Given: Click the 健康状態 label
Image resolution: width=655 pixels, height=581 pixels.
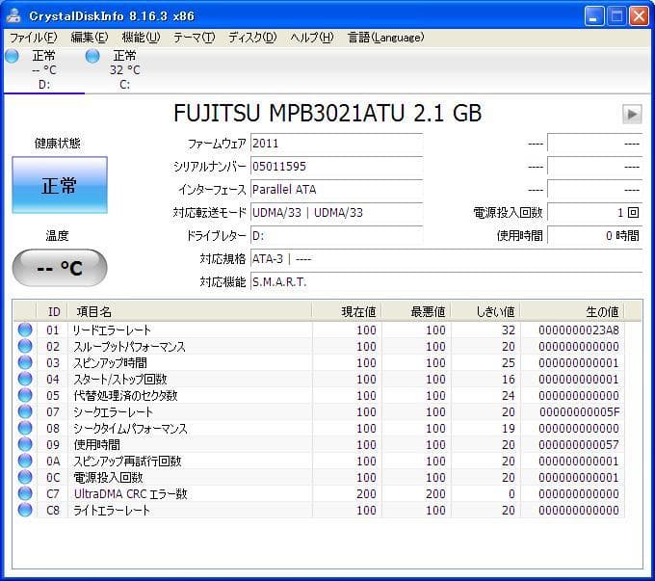Looking at the screenshot, I should click(57, 143).
